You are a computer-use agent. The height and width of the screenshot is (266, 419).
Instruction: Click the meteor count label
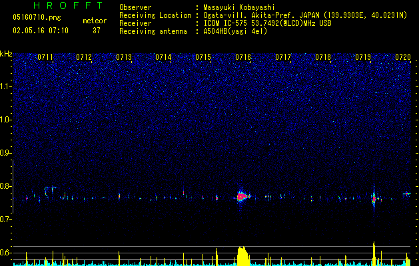(x=95, y=21)
